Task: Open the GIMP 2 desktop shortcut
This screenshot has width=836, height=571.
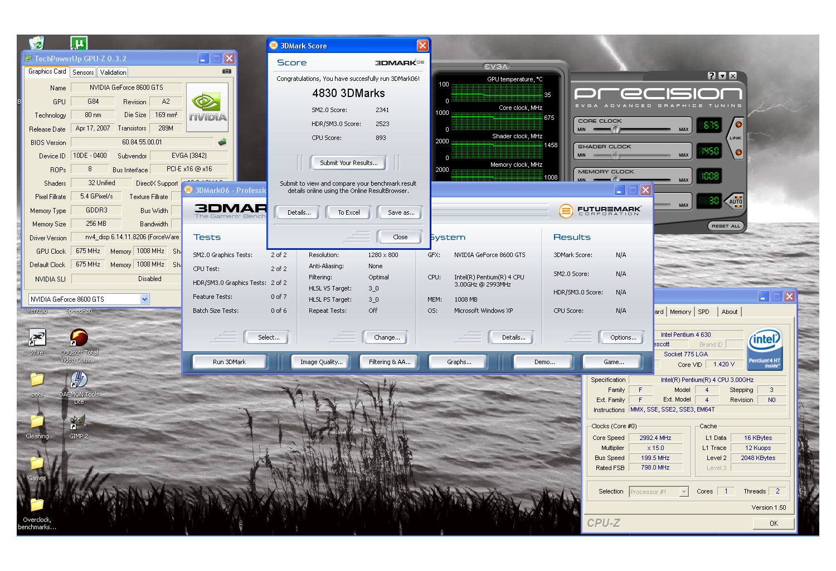Action: click(79, 422)
